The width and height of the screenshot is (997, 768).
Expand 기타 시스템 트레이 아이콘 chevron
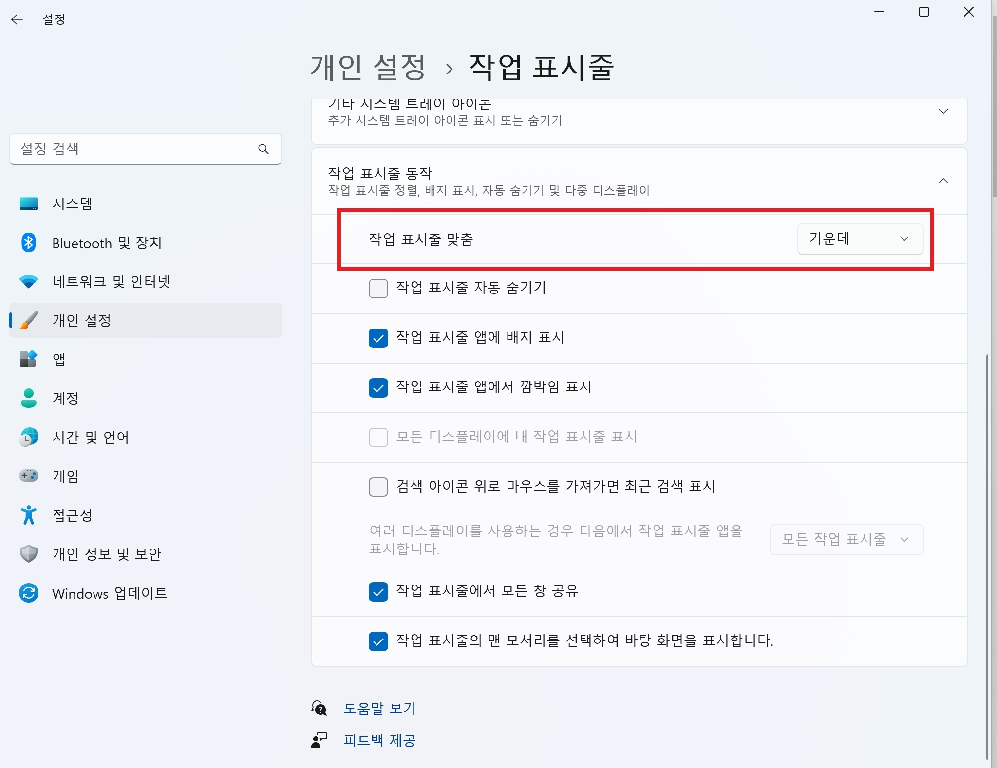[943, 111]
